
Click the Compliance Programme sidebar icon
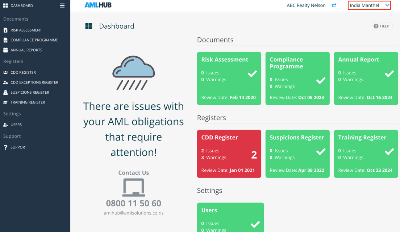click(x=5, y=40)
